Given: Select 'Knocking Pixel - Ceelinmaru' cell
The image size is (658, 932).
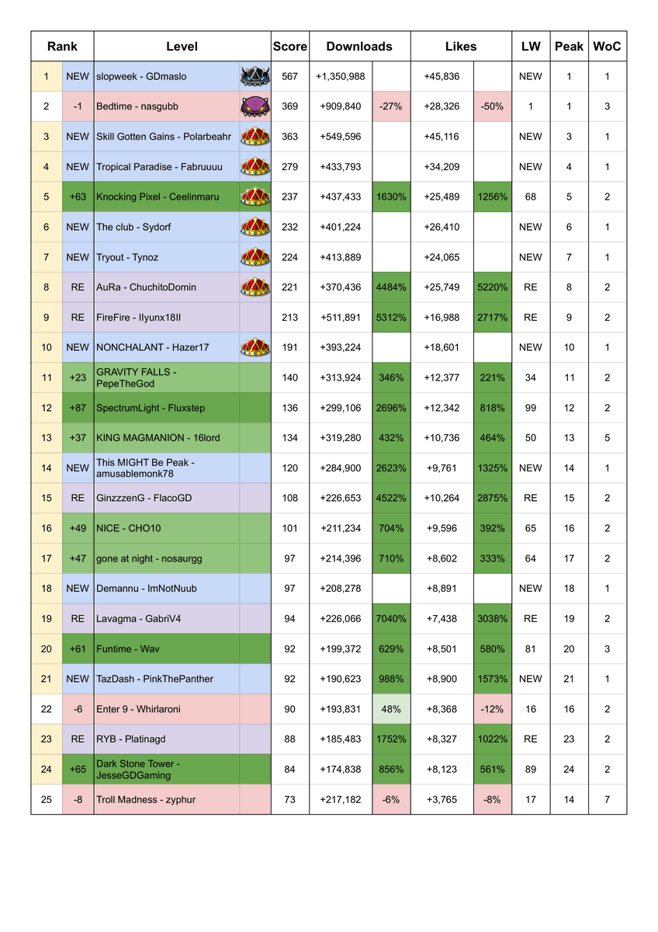Looking at the screenshot, I should pyautogui.click(x=167, y=196).
